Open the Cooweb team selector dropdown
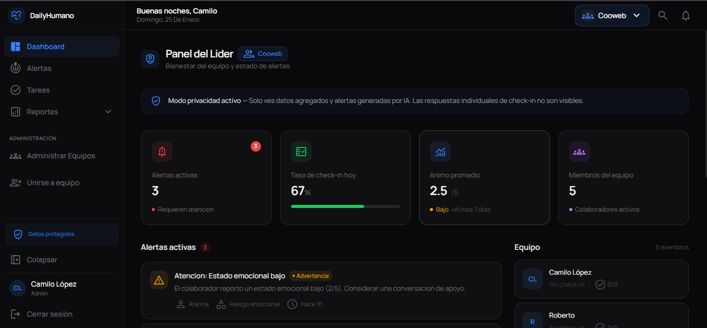The height and width of the screenshot is (328, 707). coord(612,15)
